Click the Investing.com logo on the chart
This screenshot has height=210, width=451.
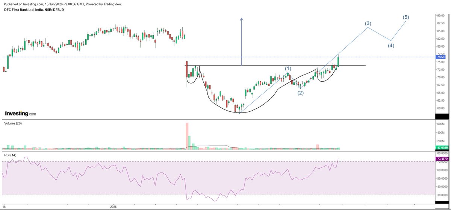[x=21, y=114]
